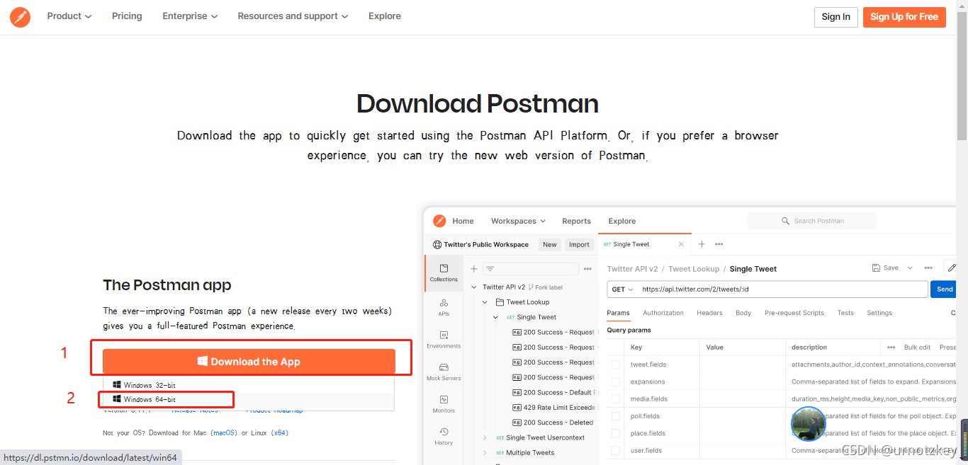The height and width of the screenshot is (465, 968).
Task: Open the Workspaces dropdown in app preview
Action: [519, 221]
